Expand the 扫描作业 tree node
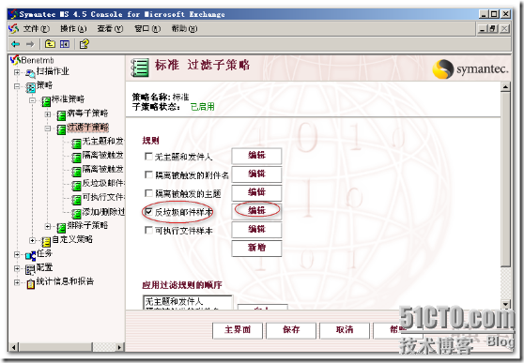Viewport: 524px width, 363px height. coord(17,72)
